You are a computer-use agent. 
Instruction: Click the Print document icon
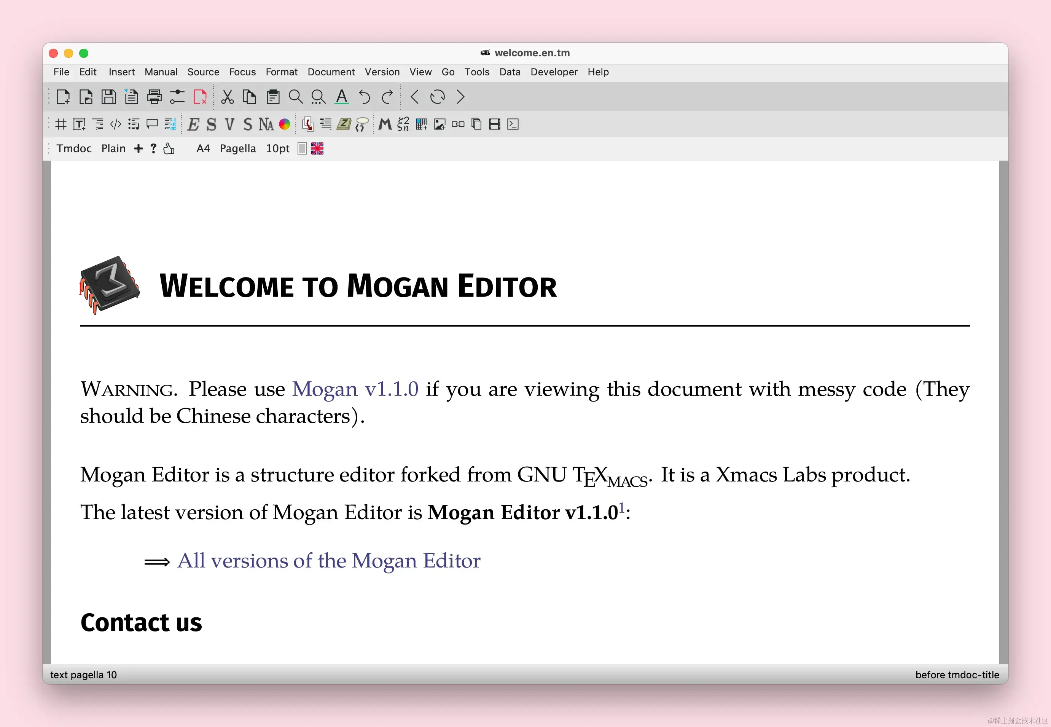pyautogui.click(x=154, y=97)
